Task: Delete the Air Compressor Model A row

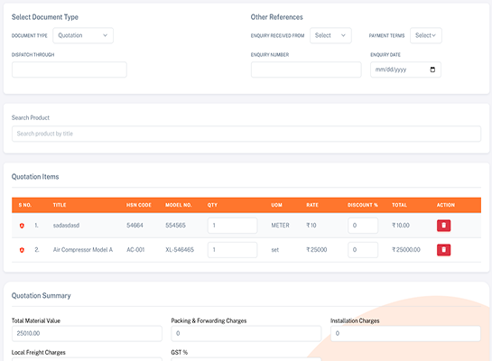Action: [443, 250]
